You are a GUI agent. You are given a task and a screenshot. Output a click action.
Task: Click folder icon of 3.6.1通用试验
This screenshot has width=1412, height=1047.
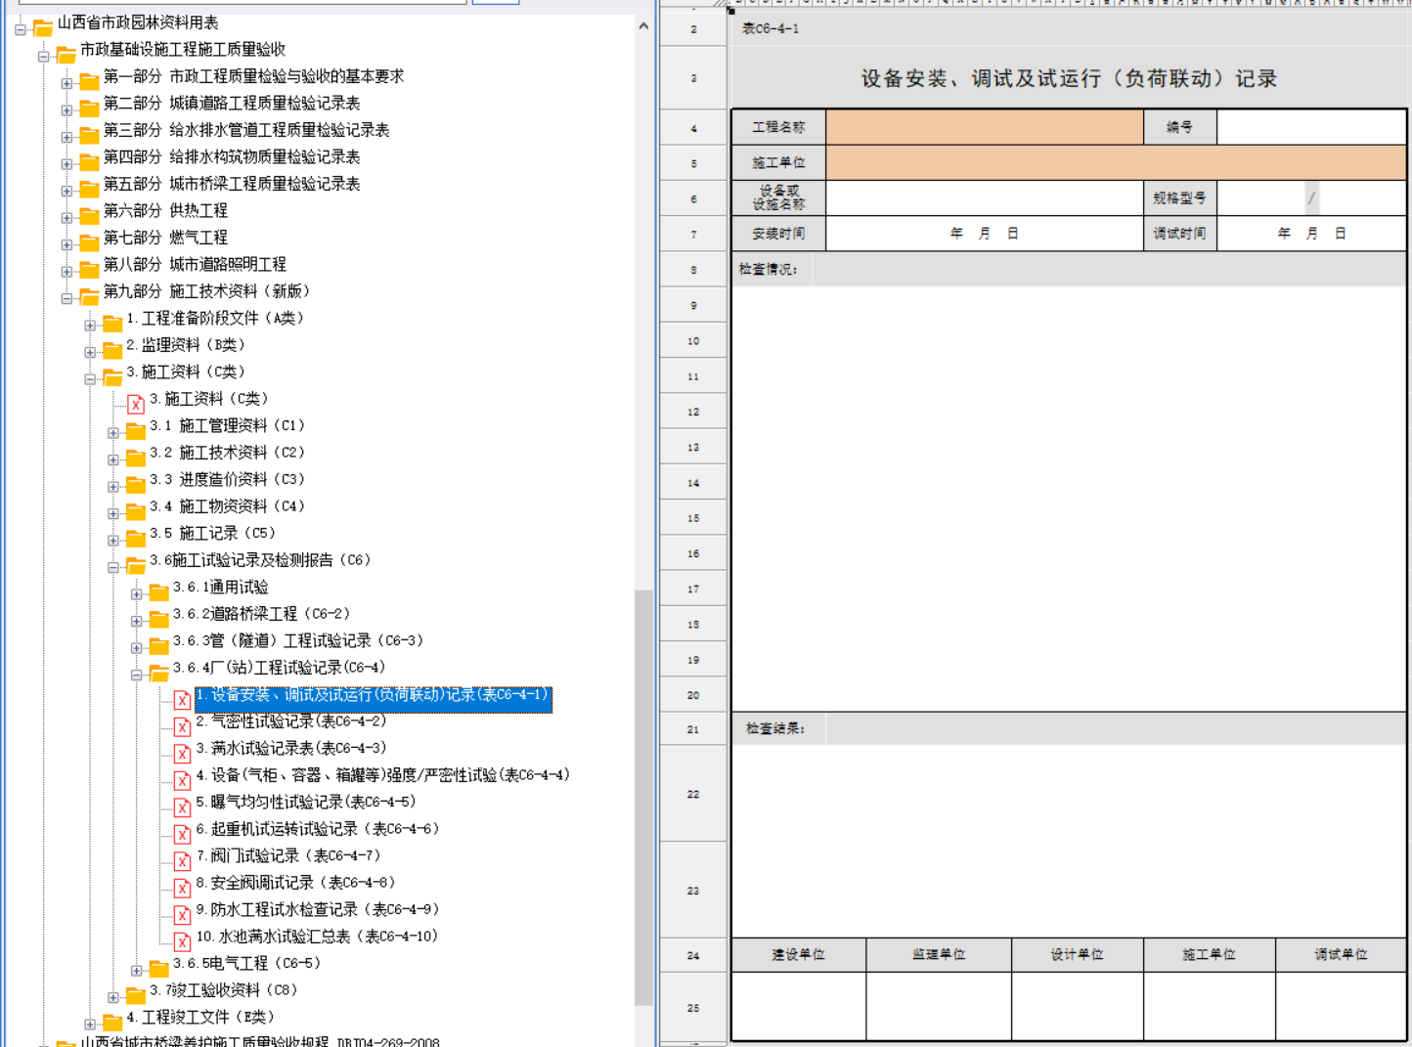tap(158, 591)
